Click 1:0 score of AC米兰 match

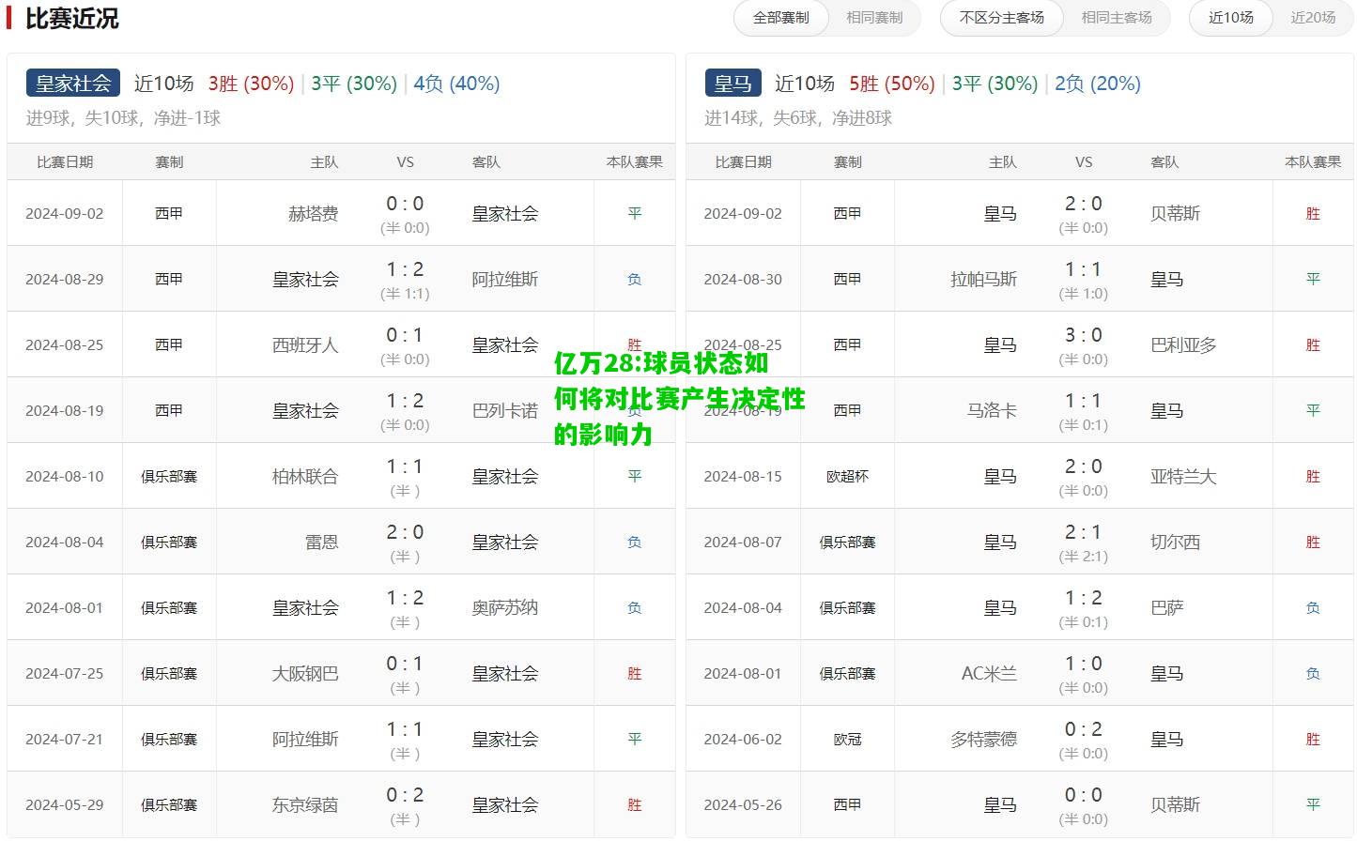click(x=1083, y=664)
